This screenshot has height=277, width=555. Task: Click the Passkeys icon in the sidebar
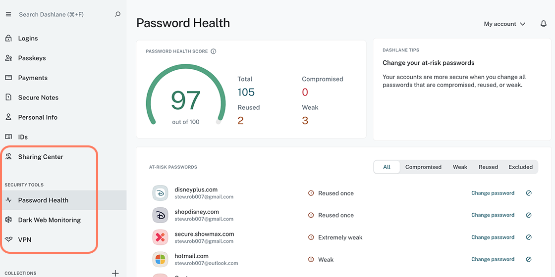8,58
